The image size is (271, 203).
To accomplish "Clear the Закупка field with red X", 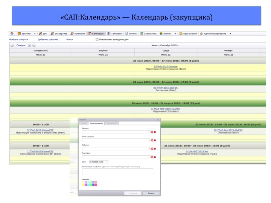I will pos(152,132).
